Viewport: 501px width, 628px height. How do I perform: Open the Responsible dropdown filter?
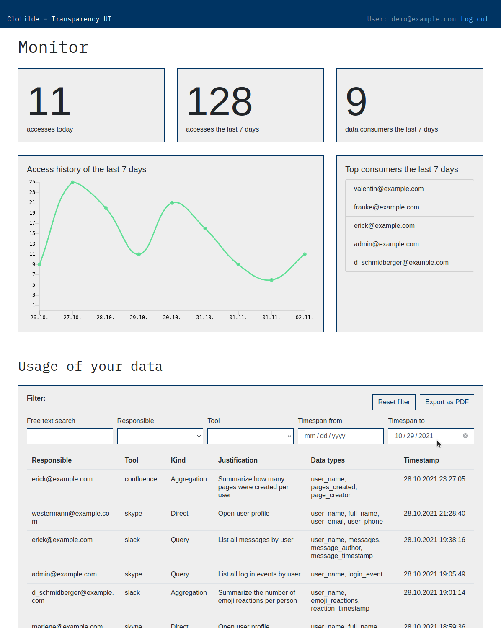(160, 436)
